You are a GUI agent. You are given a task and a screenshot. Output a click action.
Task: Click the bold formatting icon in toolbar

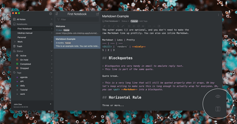[x=109, y=26]
